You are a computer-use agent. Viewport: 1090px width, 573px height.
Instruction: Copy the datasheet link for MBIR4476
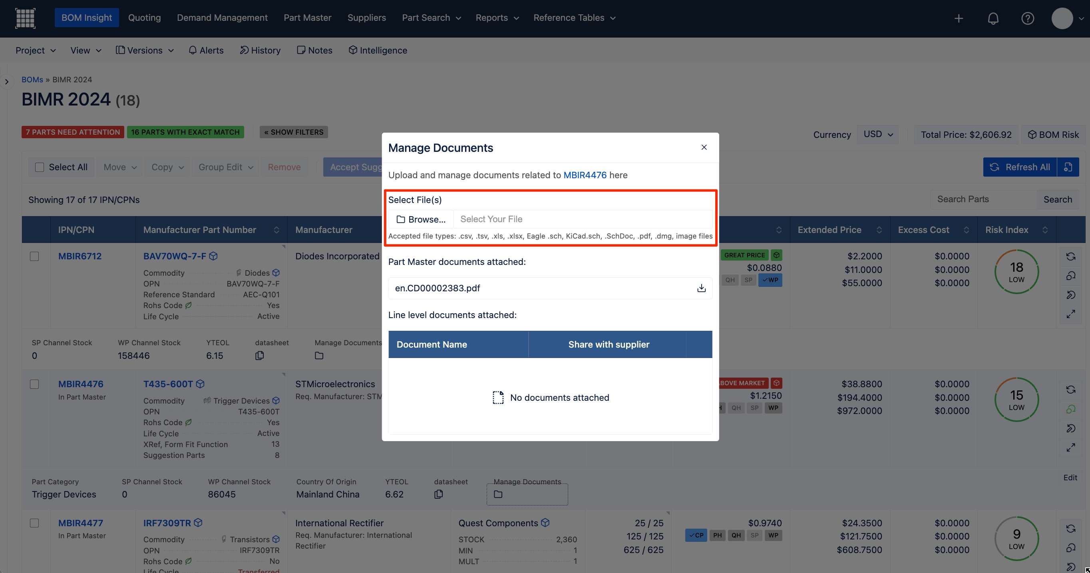click(x=438, y=494)
